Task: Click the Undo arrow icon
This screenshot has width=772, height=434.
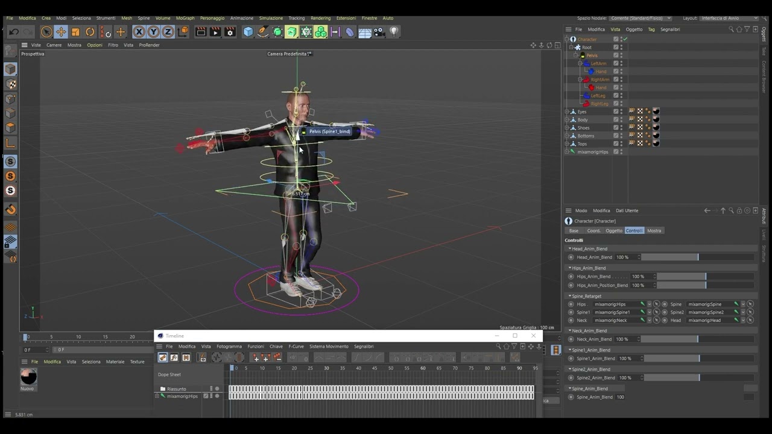Action: 14,32
